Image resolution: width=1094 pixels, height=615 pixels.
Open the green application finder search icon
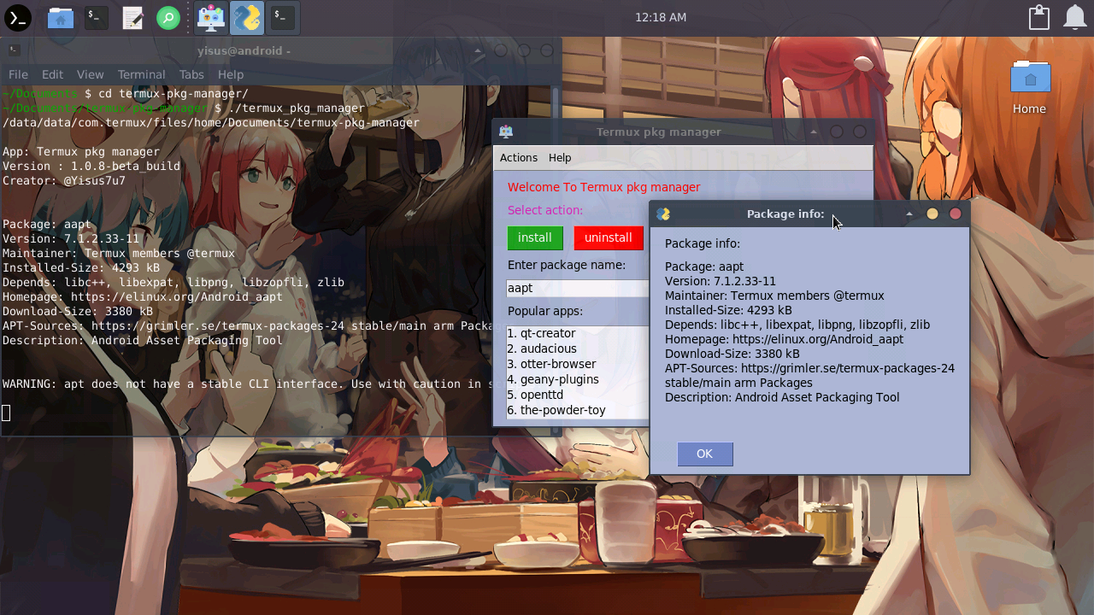point(168,17)
